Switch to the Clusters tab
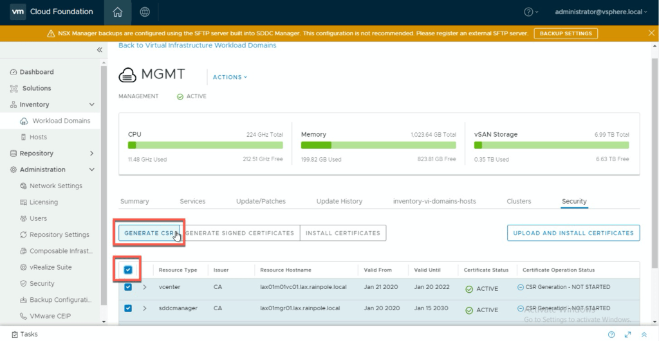This screenshot has height=341, width=659. tap(519, 201)
